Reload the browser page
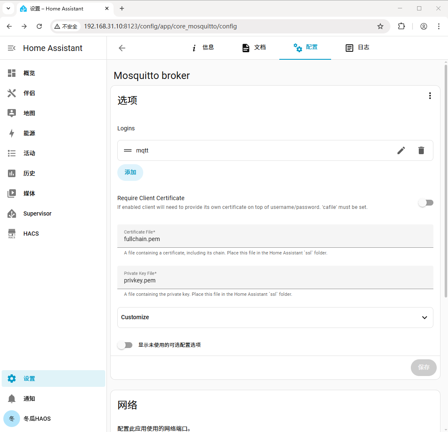 point(39,26)
